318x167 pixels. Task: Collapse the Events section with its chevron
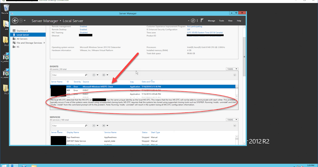click(x=234, y=75)
